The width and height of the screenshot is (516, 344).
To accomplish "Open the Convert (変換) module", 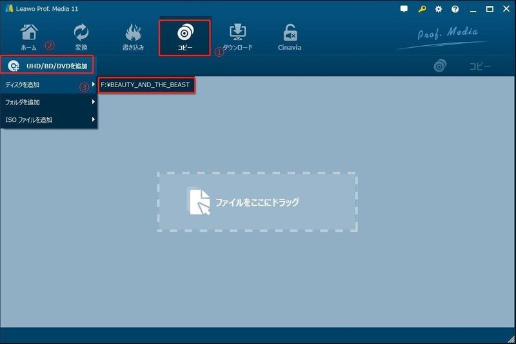I will point(81,37).
